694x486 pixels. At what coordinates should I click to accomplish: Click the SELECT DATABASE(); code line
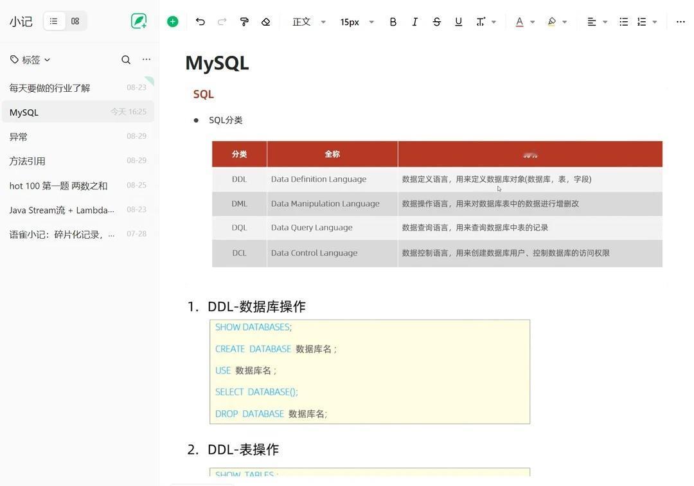256,392
